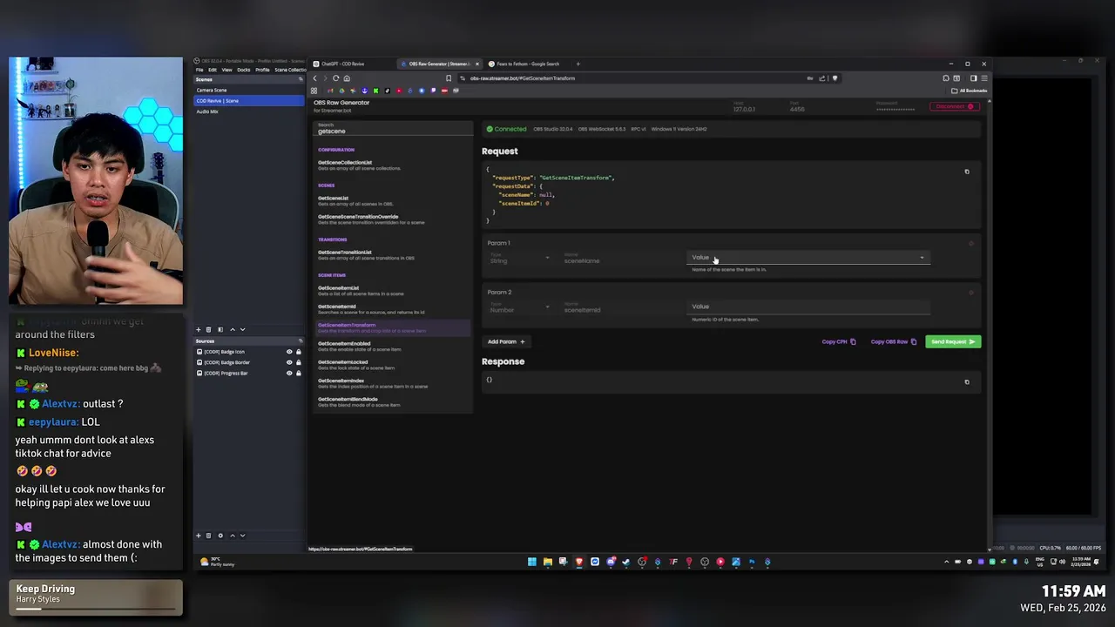Image resolution: width=1115 pixels, height=627 pixels.
Task: Remove Param 1 with its delete icon
Action: click(971, 243)
